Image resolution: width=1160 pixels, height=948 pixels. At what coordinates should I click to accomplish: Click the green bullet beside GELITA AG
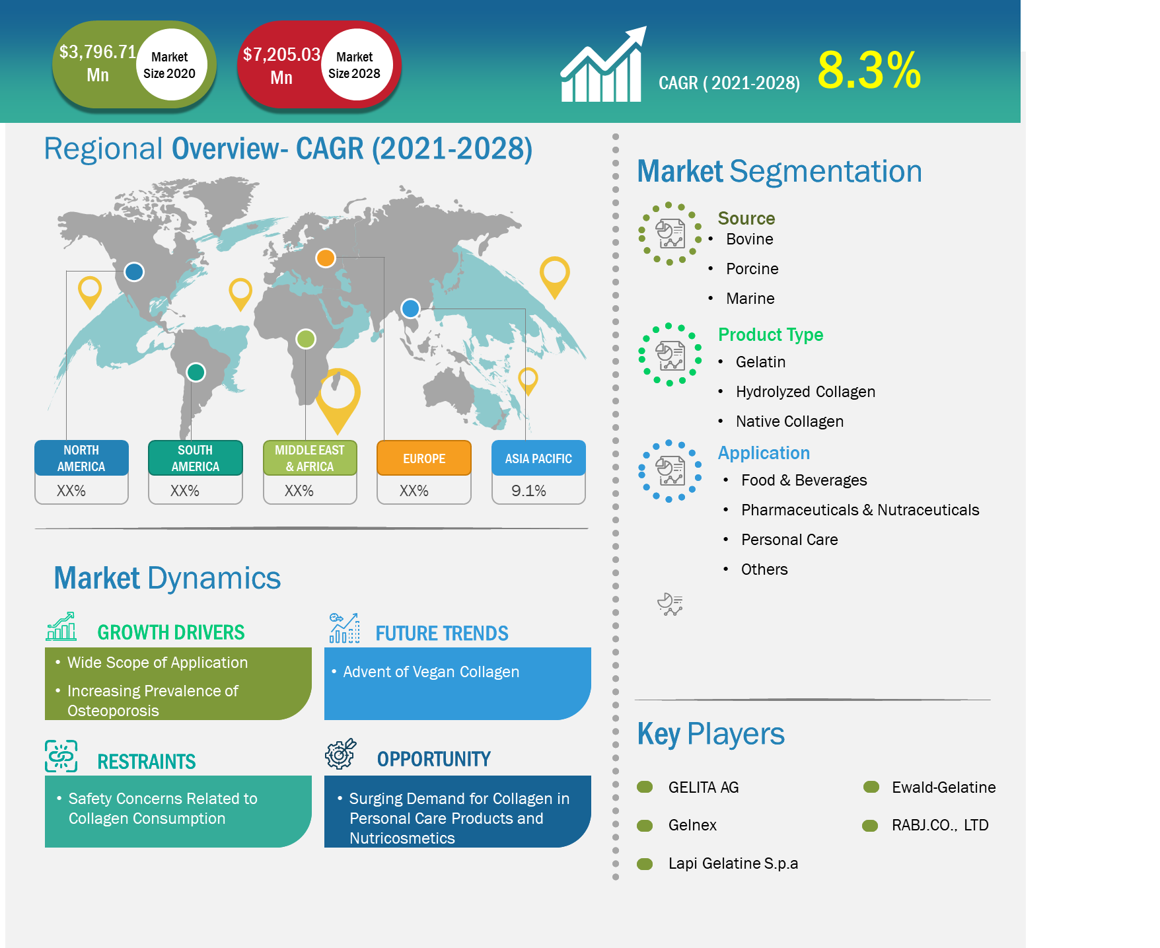coord(645,787)
